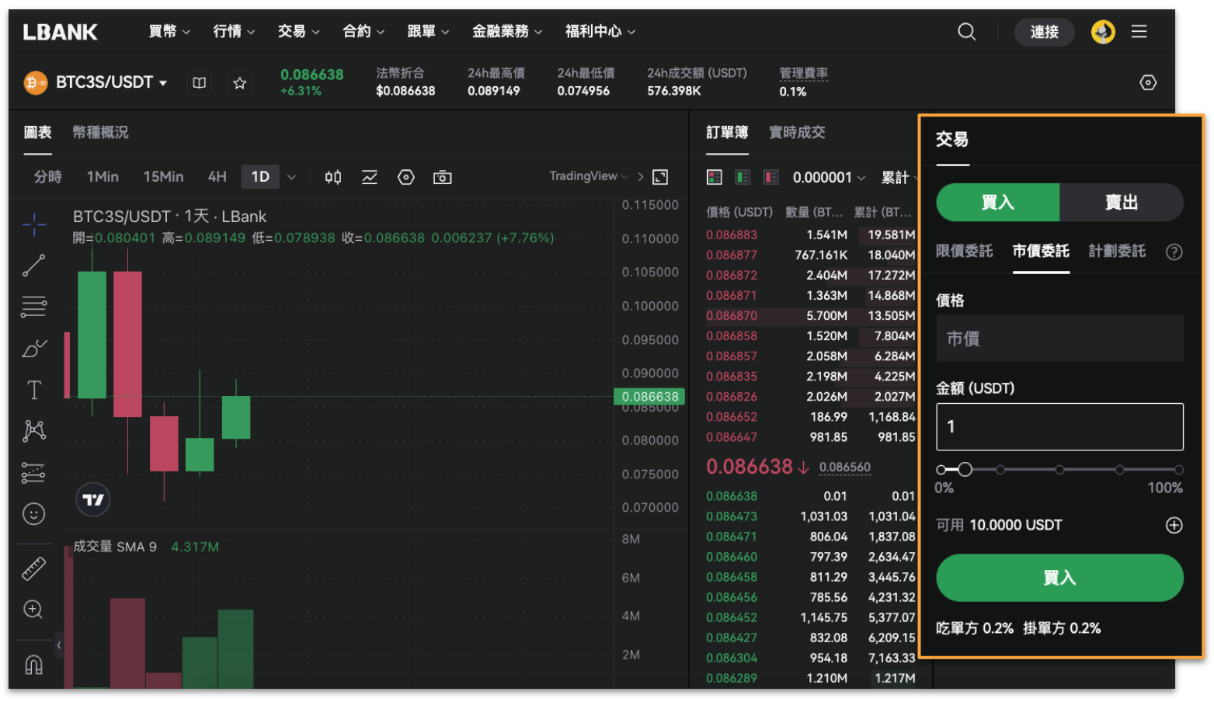The width and height of the screenshot is (1214, 702).
Task: Select the 1Min timeframe
Action: [x=103, y=177]
